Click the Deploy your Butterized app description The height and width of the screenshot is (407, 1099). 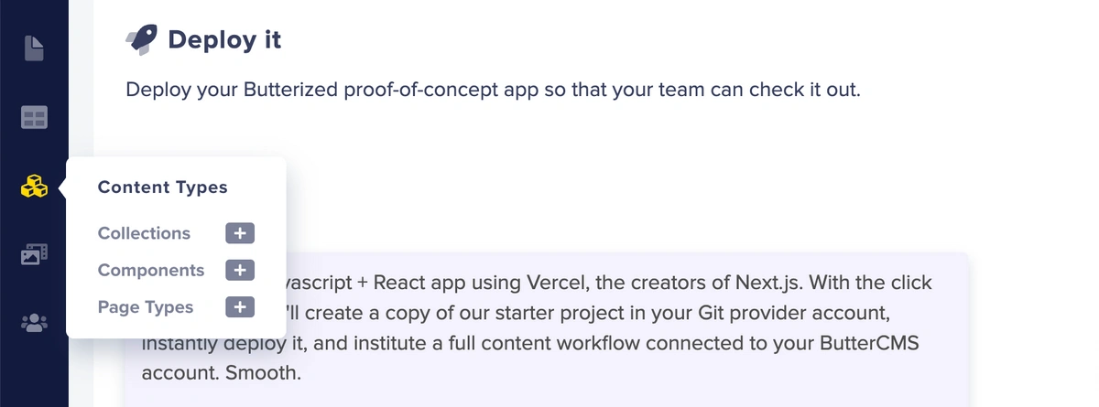tap(493, 91)
